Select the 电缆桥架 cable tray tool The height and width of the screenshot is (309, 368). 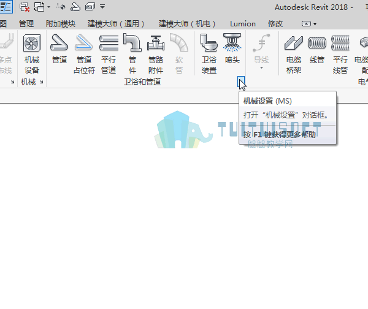coord(294,54)
